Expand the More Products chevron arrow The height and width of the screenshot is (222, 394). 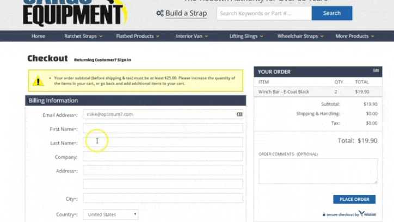pyautogui.click(x=373, y=36)
